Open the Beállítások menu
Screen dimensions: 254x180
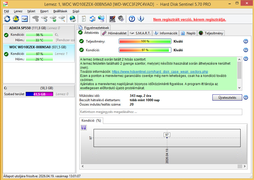[60, 11]
